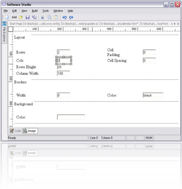Click the Rows Height: label
This screenshot has width=182, height=189.
[x=26, y=67]
